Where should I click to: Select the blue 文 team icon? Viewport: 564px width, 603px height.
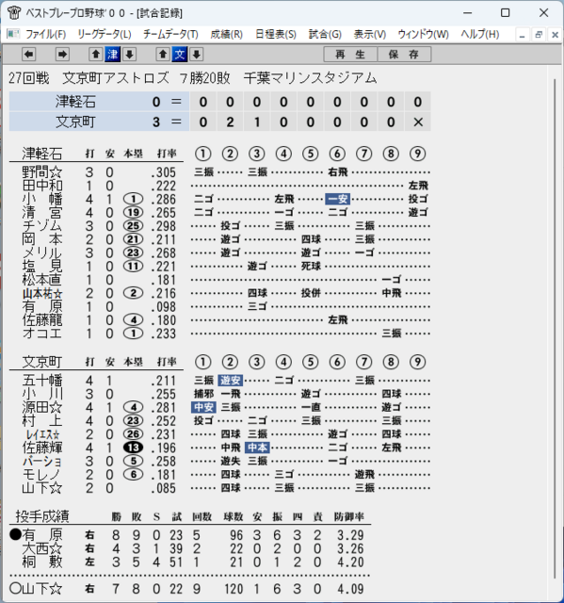(180, 55)
